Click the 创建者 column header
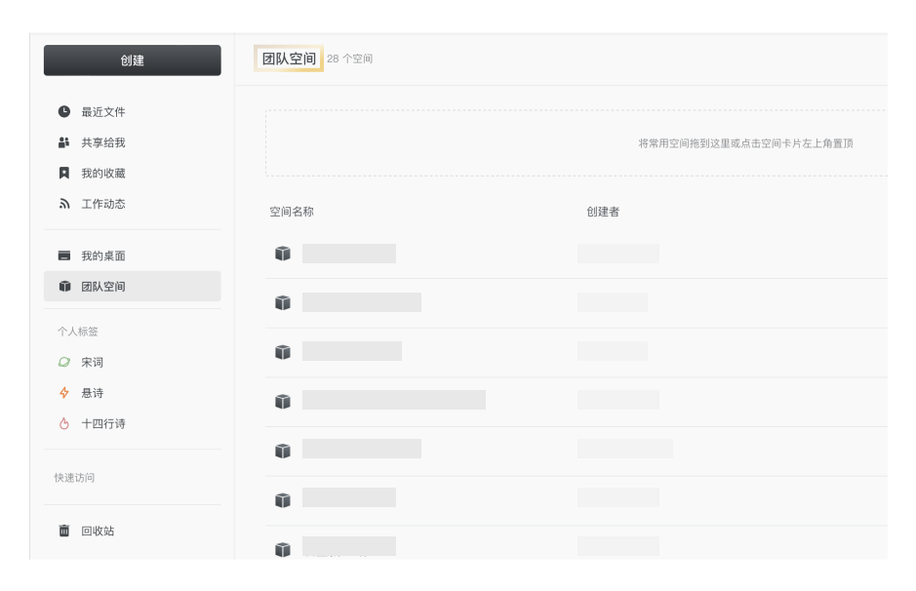 [603, 212]
